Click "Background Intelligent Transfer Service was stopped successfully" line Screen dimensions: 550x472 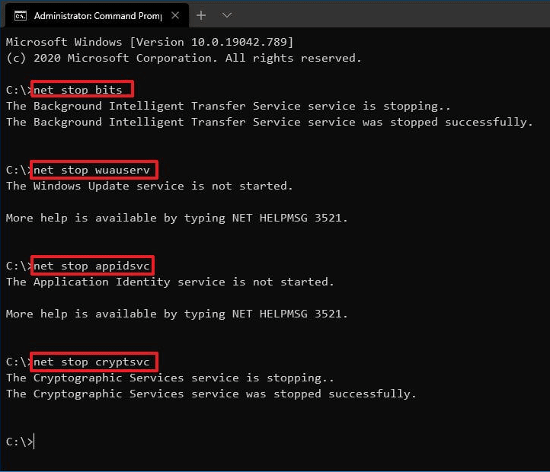(x=269, y=122)
